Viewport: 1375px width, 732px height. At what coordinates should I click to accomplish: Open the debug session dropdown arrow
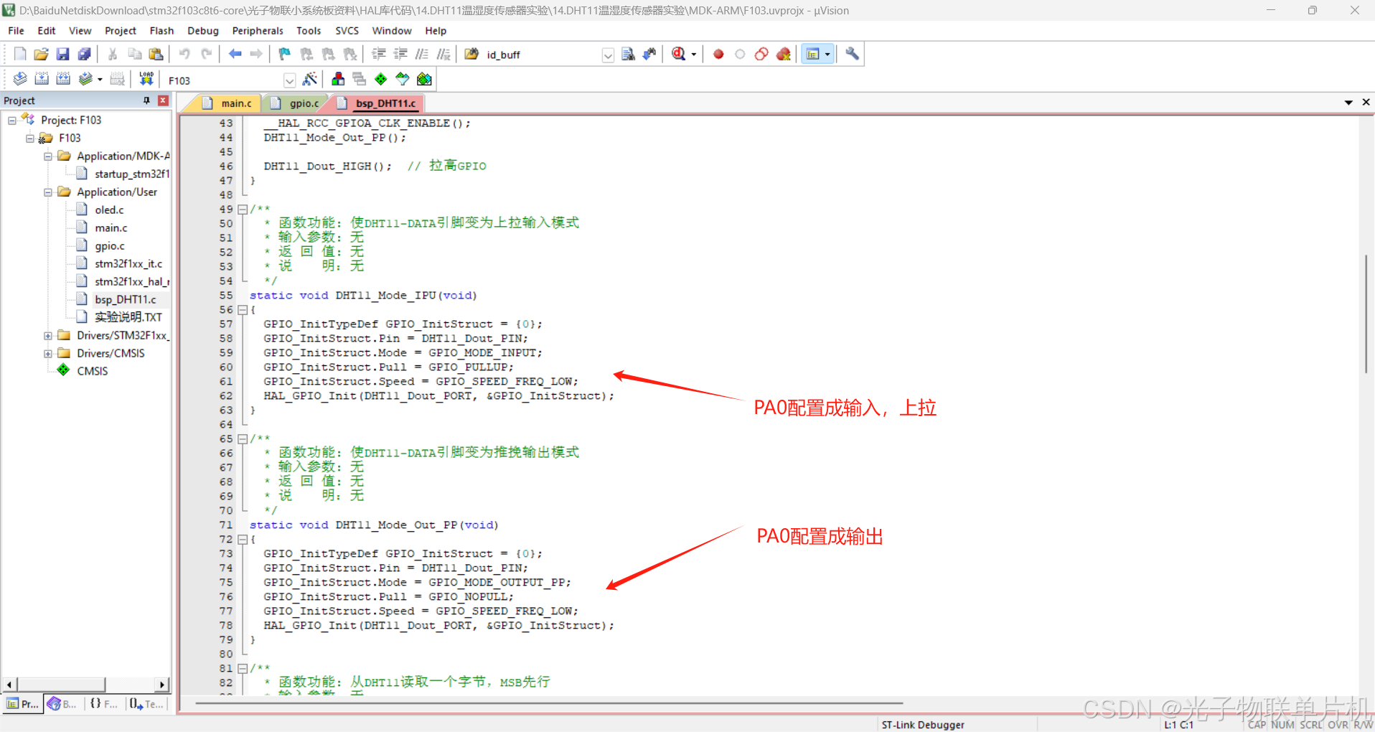point(693,55)
